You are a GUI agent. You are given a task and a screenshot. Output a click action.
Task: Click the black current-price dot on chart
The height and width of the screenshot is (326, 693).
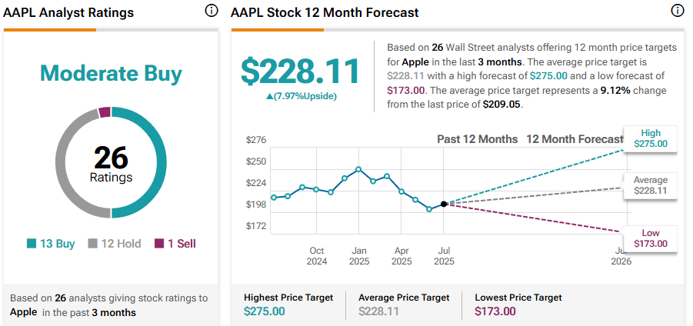click(x=444, y=204)
